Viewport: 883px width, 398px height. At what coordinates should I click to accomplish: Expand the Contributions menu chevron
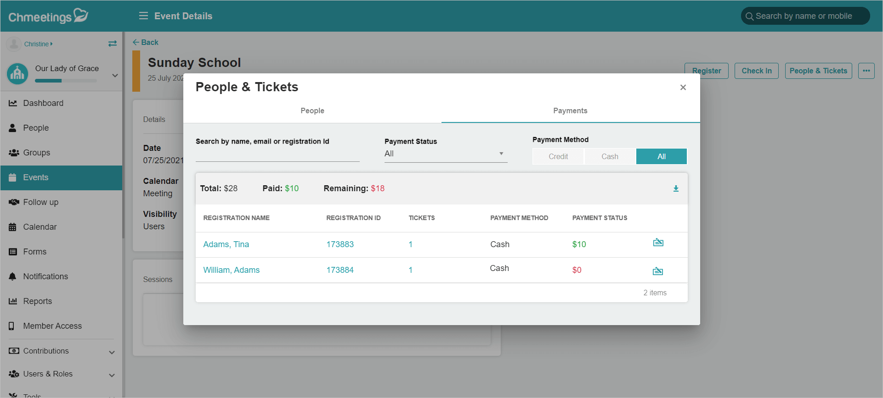[112, 352]
